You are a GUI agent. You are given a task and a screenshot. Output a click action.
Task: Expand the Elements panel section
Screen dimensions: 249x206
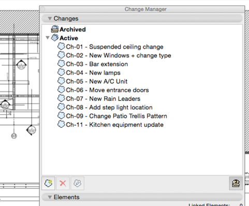coord(50,197)
